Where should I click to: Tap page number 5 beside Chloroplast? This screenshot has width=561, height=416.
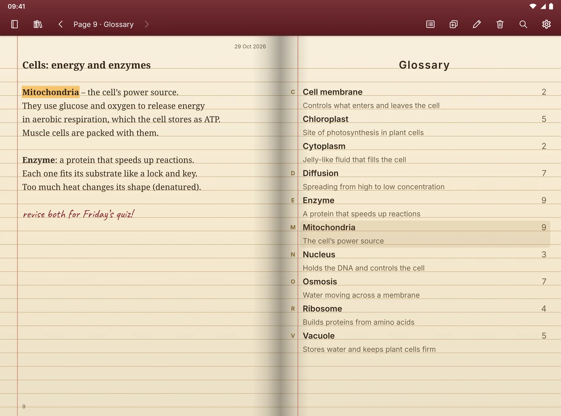(x=544, y=119)
